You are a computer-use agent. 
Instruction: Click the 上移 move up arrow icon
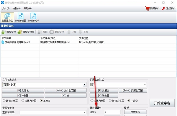(69, 32)
